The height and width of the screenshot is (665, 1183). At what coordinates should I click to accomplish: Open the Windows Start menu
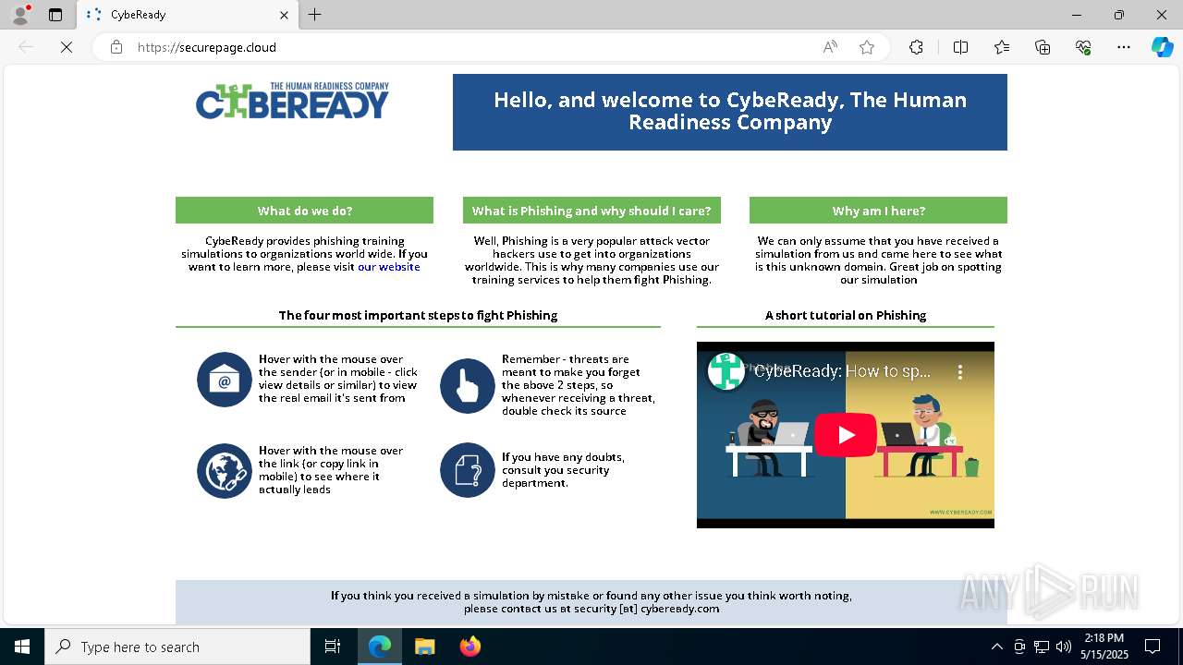pyautogui.click(x=22, y=647)
